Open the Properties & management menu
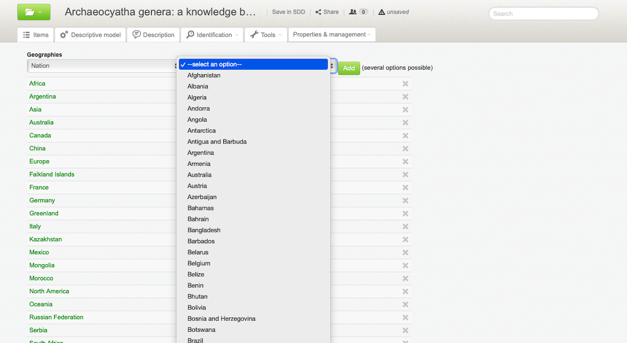 pyautogui.click(x=331, y=35)
